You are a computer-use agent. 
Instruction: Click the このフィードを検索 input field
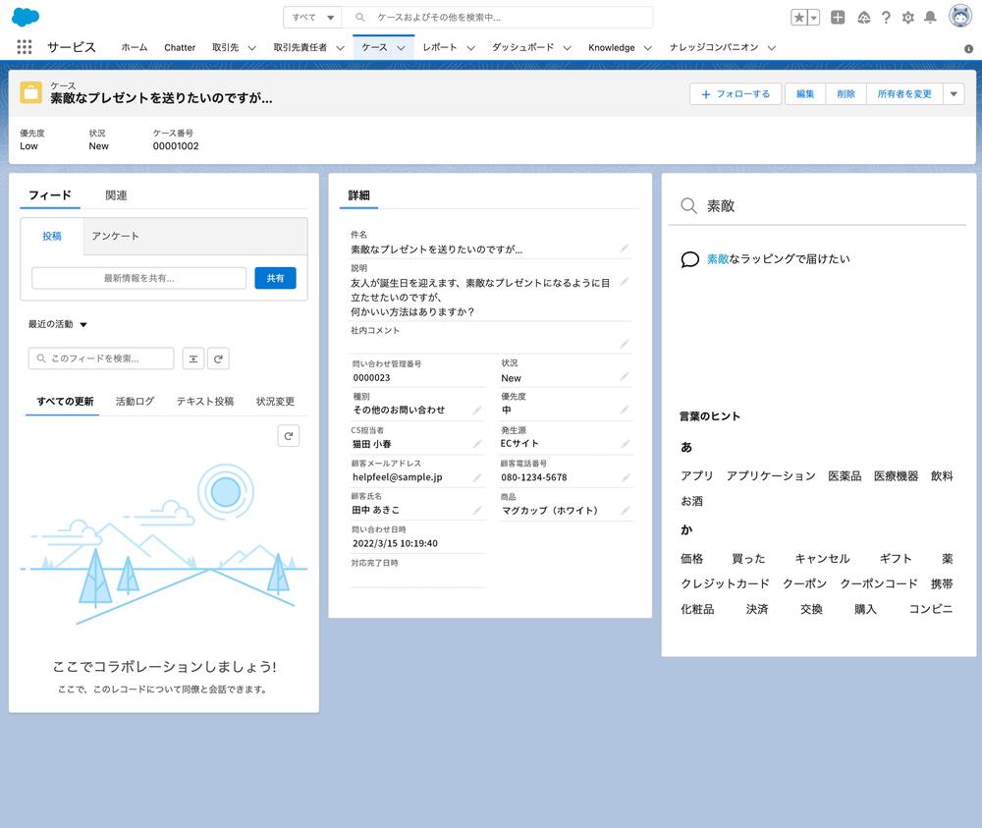pos(101,359)
